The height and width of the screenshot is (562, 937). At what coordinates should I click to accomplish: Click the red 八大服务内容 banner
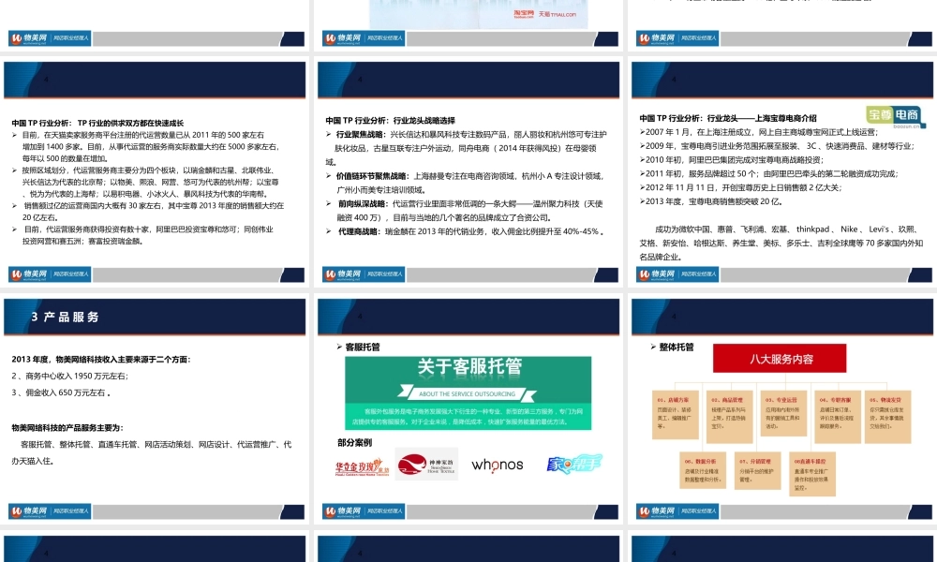tap(780, 360)
